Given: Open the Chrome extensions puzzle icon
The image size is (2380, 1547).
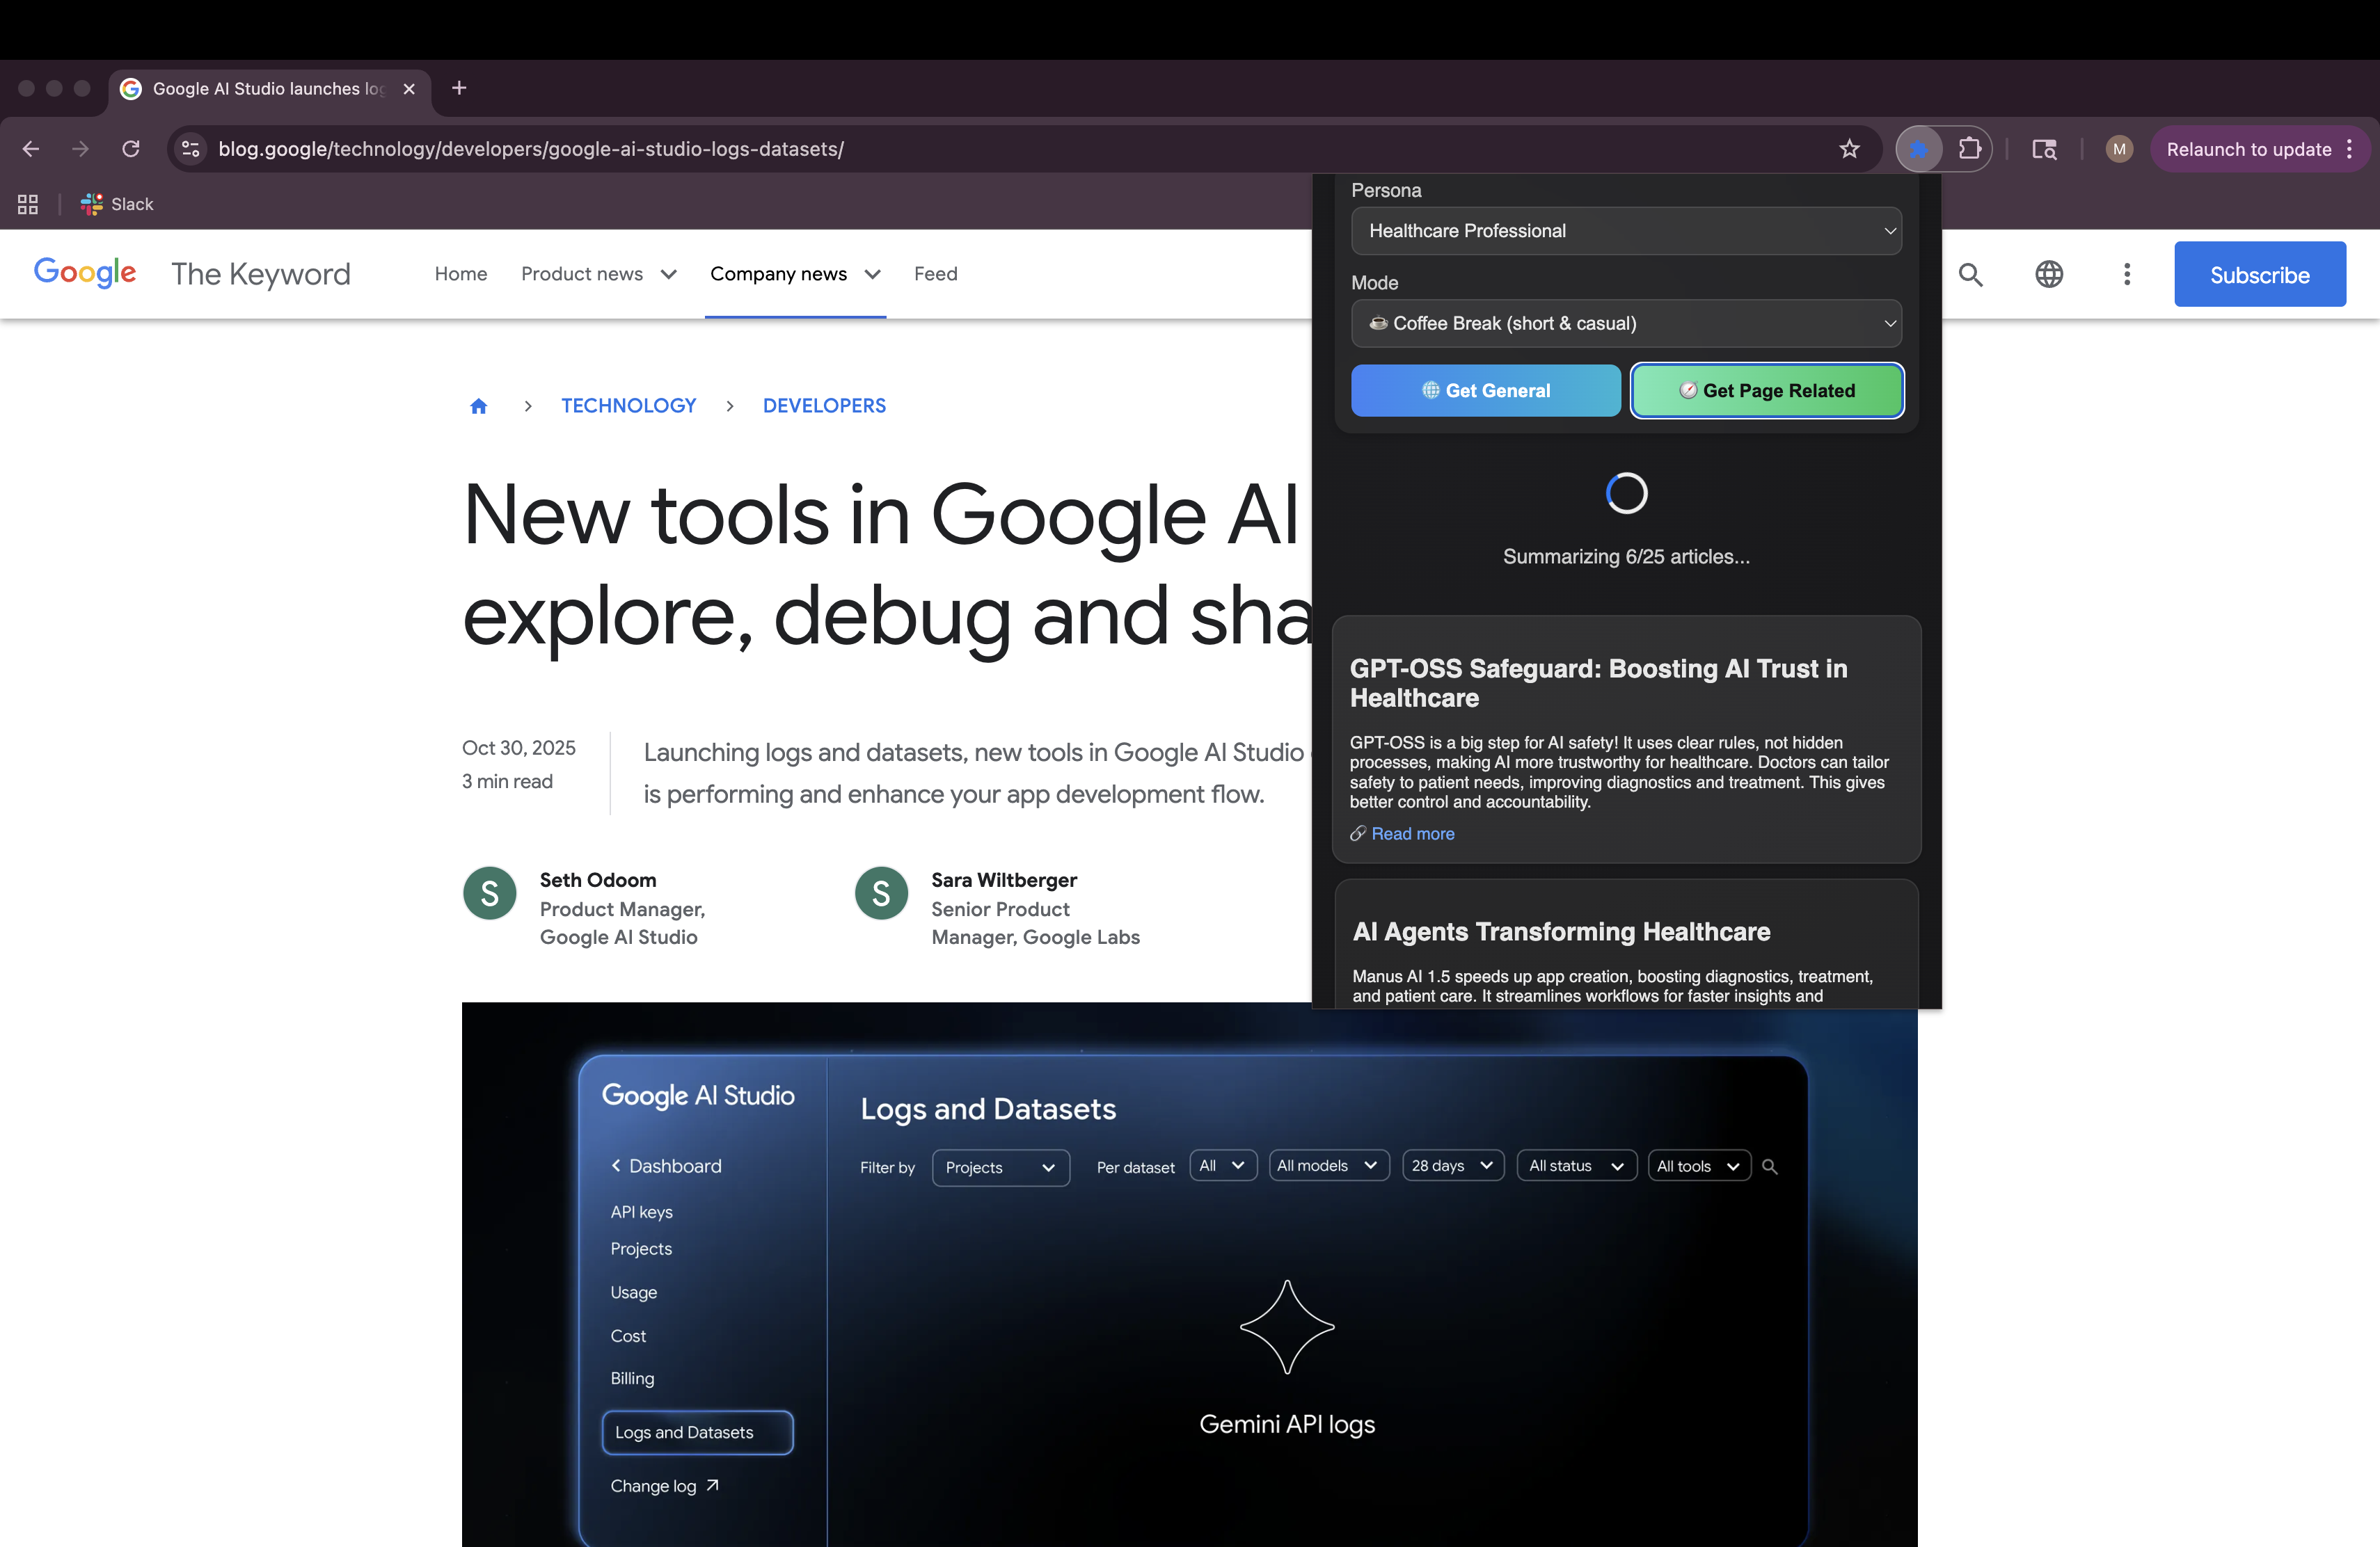Looking at the screenshot, I should click(1969, 149).
